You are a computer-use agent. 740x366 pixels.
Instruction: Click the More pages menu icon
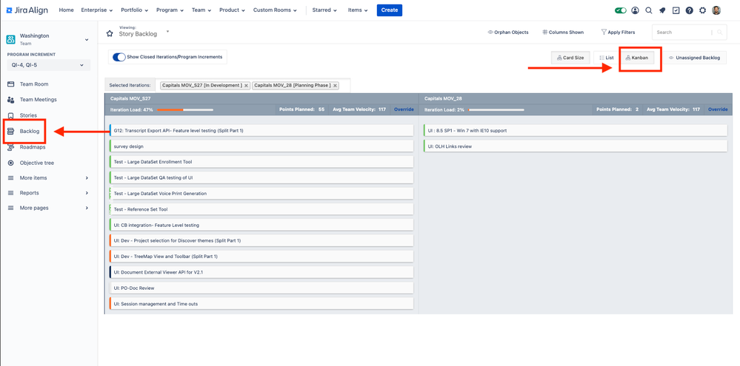point(10,208)
